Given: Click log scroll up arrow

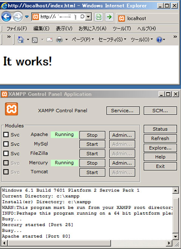Looking at the screenshot, I should pyautogui.click(x=175, y=191).
